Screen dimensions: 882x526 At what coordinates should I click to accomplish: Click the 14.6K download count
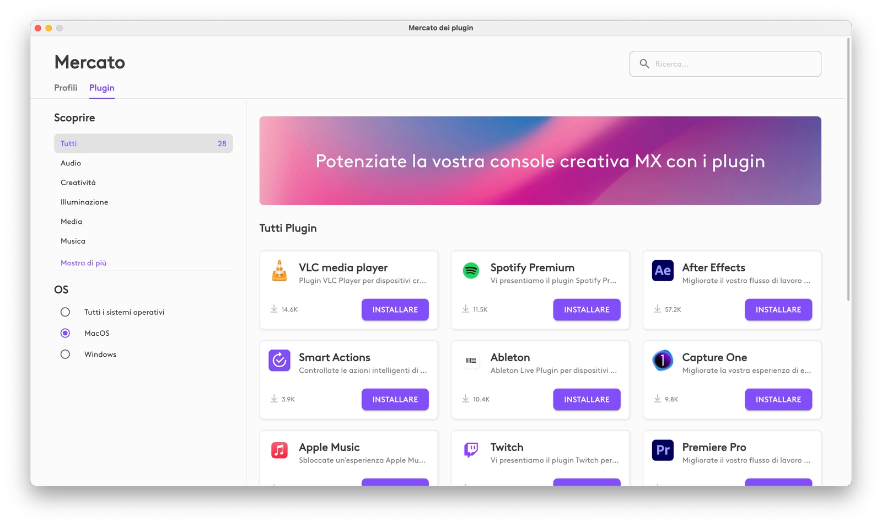click(x=289, y=309)
